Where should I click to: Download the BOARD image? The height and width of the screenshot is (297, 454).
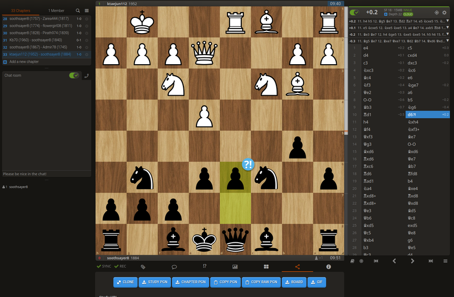(294, 282)
